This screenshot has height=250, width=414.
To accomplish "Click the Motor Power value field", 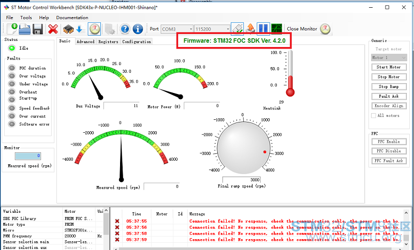I will (202, 106).
